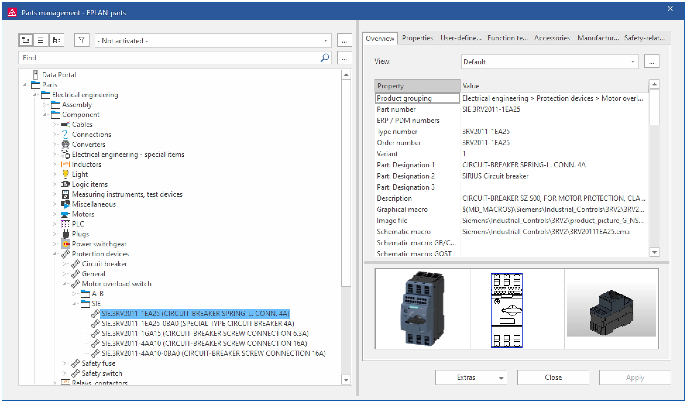Switch to tree view icon
Image resolution: width=687 pixels, height=405 pixels.
pos(26,40)
